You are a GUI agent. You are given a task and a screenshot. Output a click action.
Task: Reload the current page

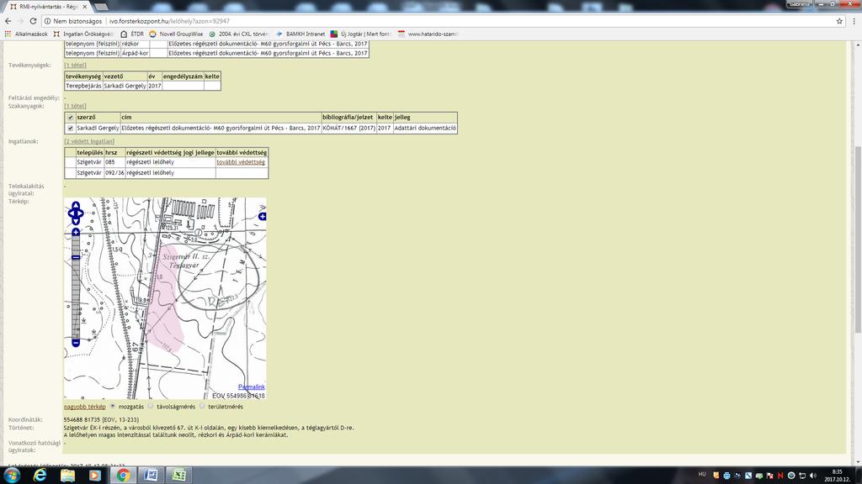[33, 21]
